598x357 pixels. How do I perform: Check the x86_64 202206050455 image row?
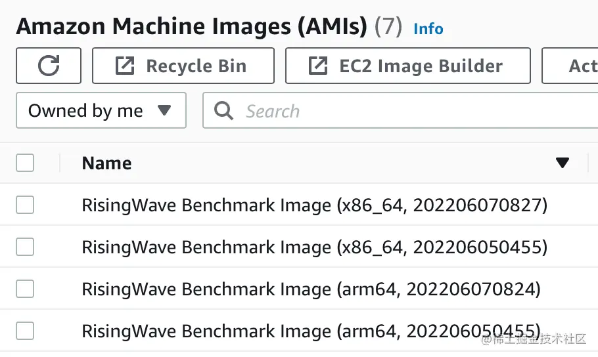25,247
